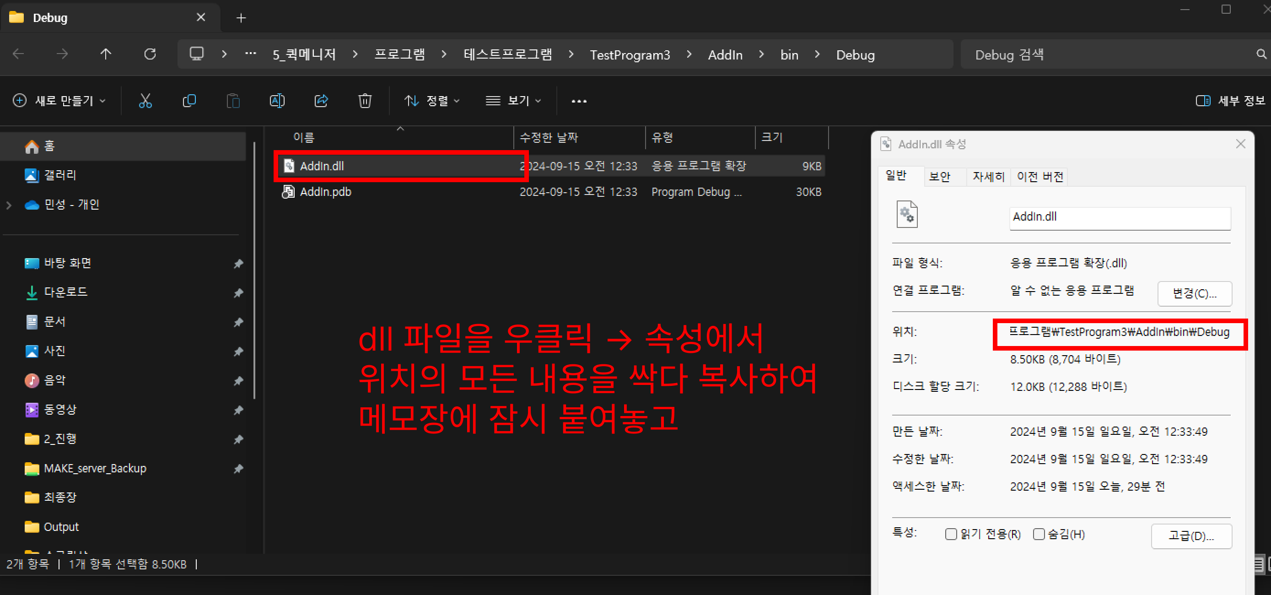Open 갤러리 in the sidebar
Image resolution: width=1271 pixels, height=595 pixels.
pos(124,175)
